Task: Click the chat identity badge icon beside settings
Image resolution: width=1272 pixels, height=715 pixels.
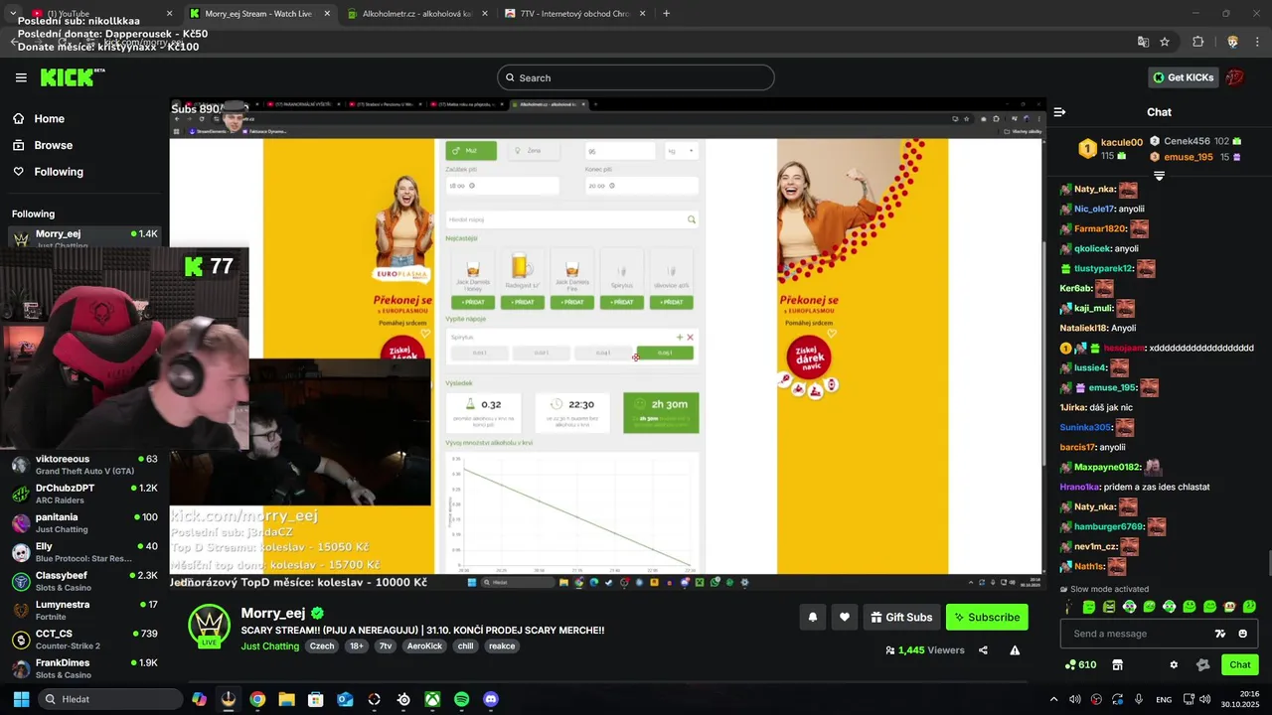Action: pyautogui.click(x=1202, y=664)
